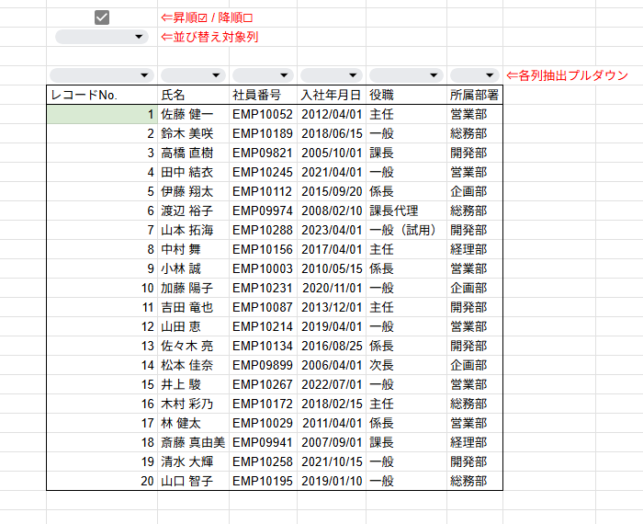Screen dimensions: 643x524
Task: Select the department 経理部 in 中村 舞 row
Action: click(x=475, y=249)
